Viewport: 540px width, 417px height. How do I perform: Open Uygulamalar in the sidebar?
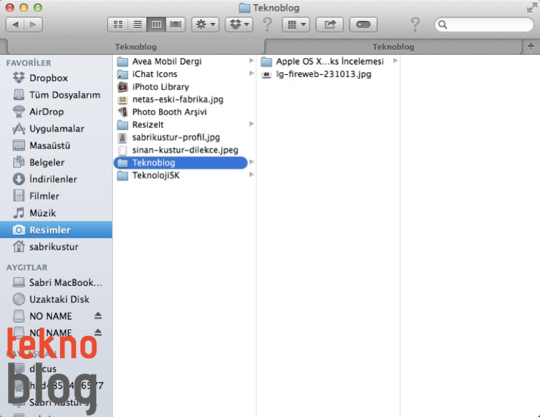pos(57,129)
